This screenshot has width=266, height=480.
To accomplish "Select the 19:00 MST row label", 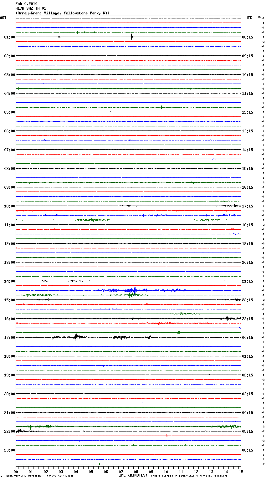I will coord(9,375).
